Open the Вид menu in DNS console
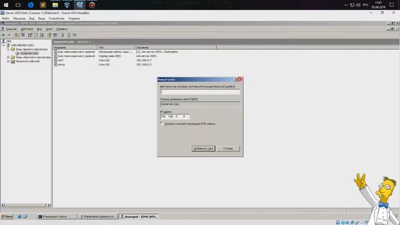 coord(39,29)
